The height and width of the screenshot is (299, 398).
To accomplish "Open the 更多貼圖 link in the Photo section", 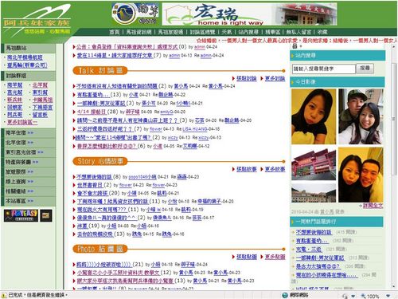I will point(275,257).
